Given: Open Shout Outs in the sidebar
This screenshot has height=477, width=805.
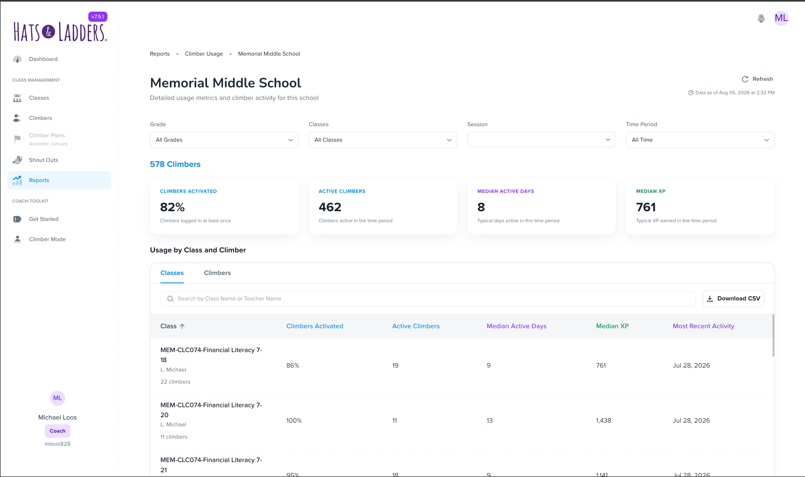Looking at the screenshot, I should pyautogui.click(x=59, y=160).
